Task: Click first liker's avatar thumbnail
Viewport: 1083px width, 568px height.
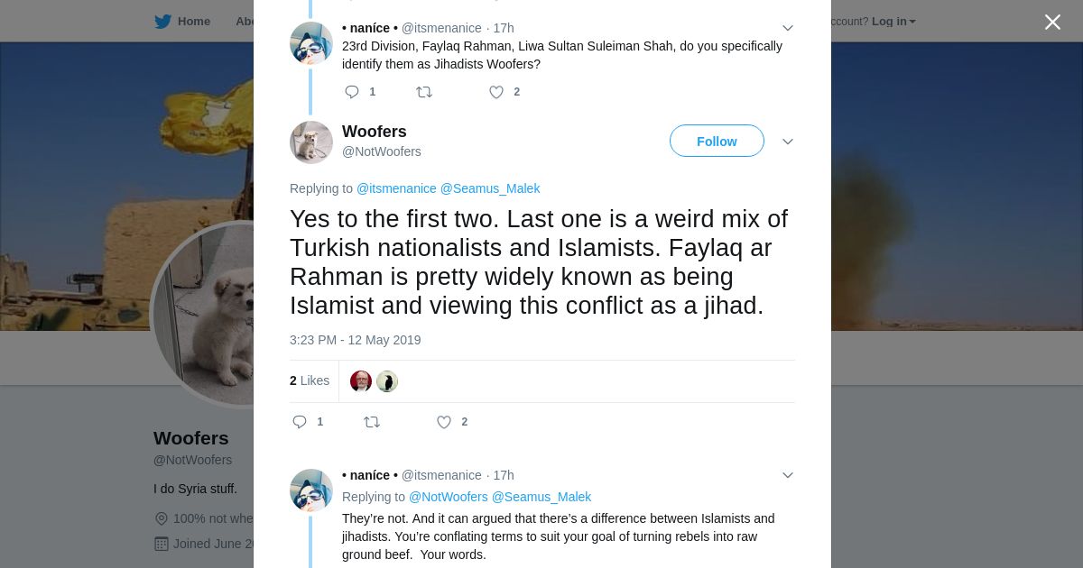Action: (x=361, y=381)
